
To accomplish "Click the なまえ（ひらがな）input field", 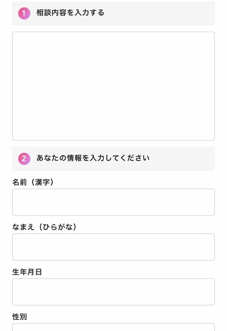I will click(x=113, y=247).
